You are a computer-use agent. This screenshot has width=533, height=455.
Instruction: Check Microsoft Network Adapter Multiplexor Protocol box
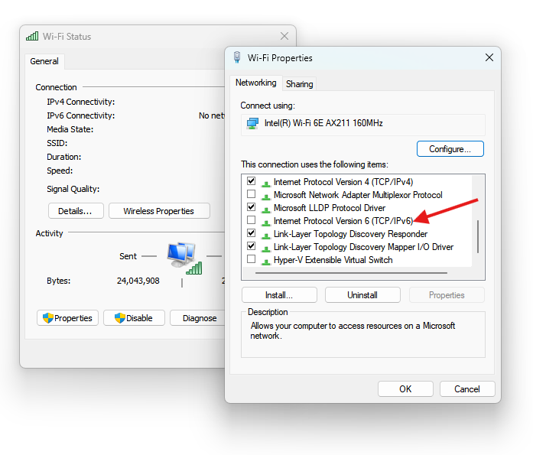click(251, 195)
